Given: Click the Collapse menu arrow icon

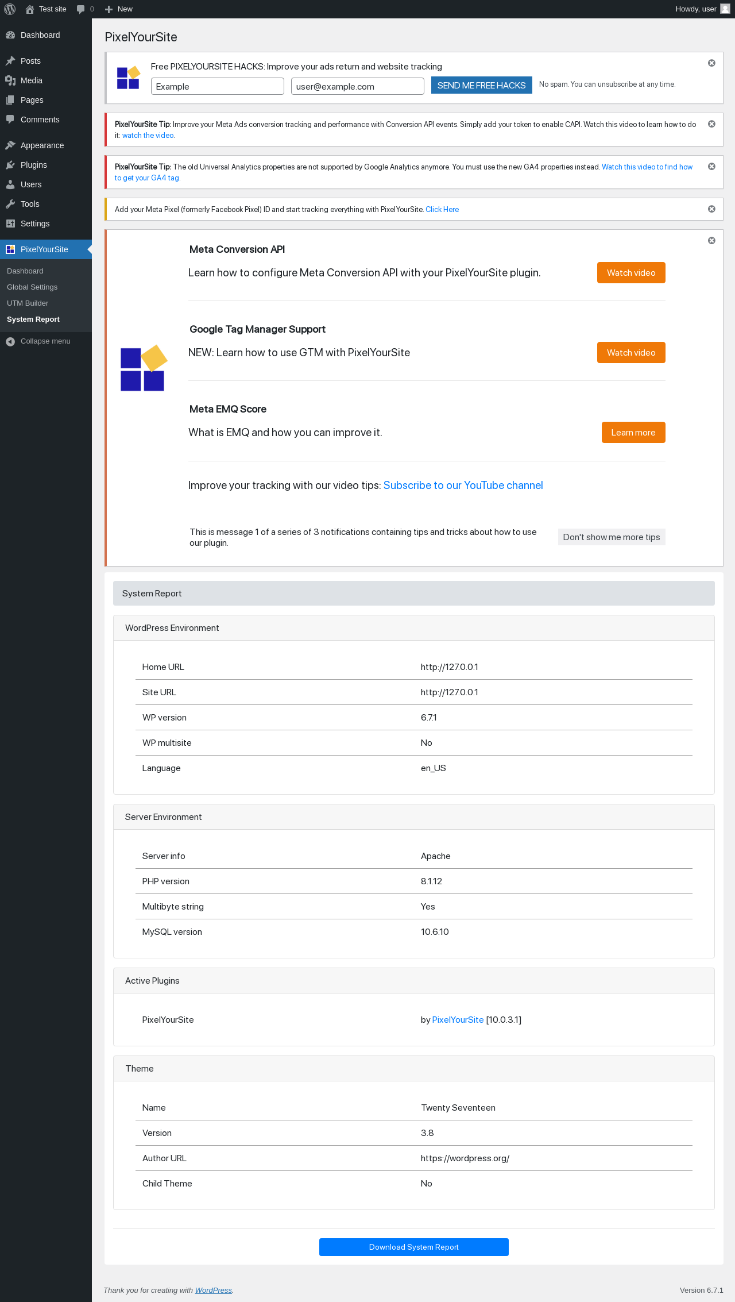Looking at the screenshot, I should point(10,341).
